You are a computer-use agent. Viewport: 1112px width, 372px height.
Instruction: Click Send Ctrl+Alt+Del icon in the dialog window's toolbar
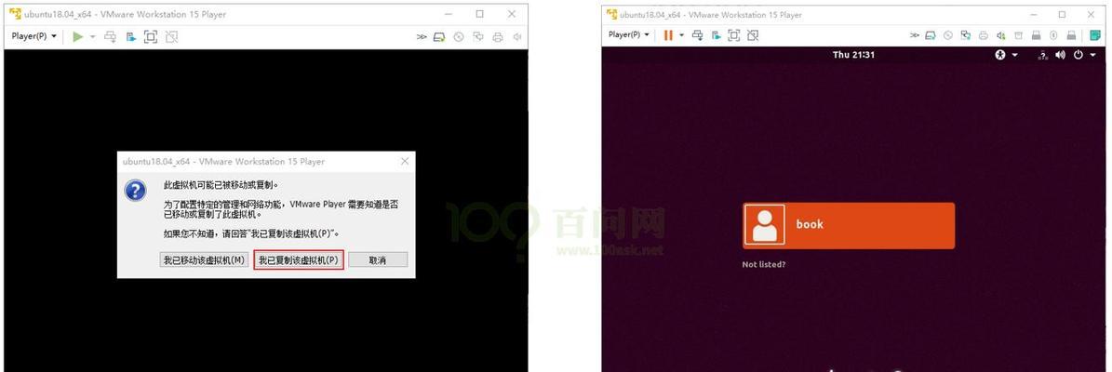pos(111,36)
